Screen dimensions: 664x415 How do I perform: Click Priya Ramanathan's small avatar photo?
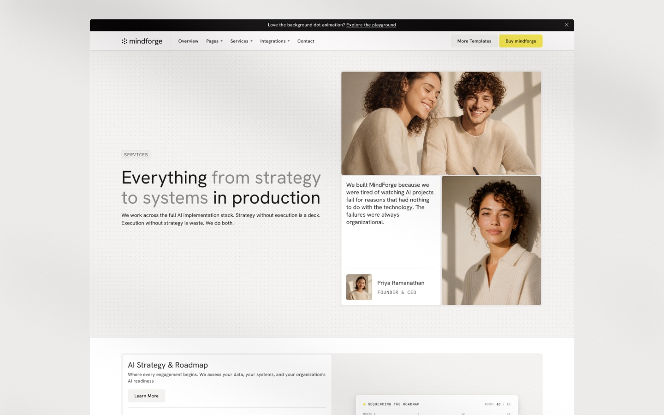tap(359, 287)
